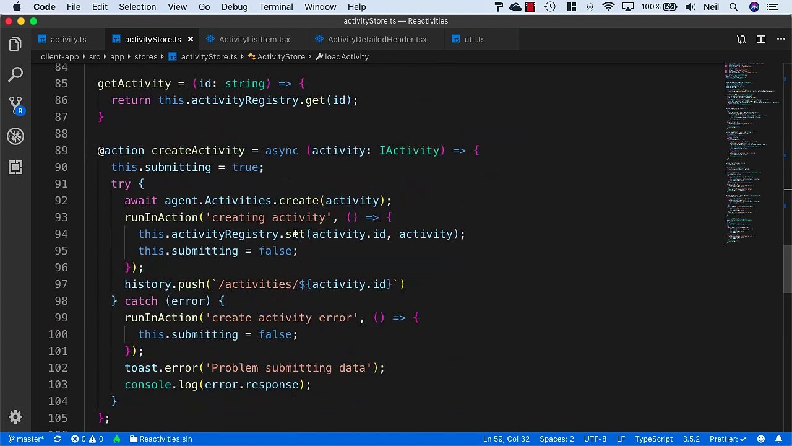Close the activityStore.ts tab
The image size is (792, 446).
pyautogui.click(x=190, y=39)
